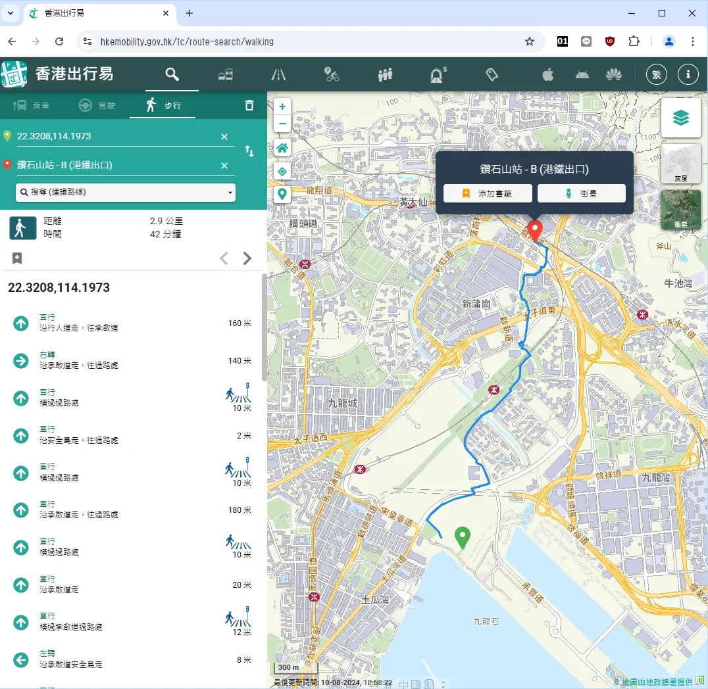Switch to 灰度 greyscale basemap

tap(680, 164)
